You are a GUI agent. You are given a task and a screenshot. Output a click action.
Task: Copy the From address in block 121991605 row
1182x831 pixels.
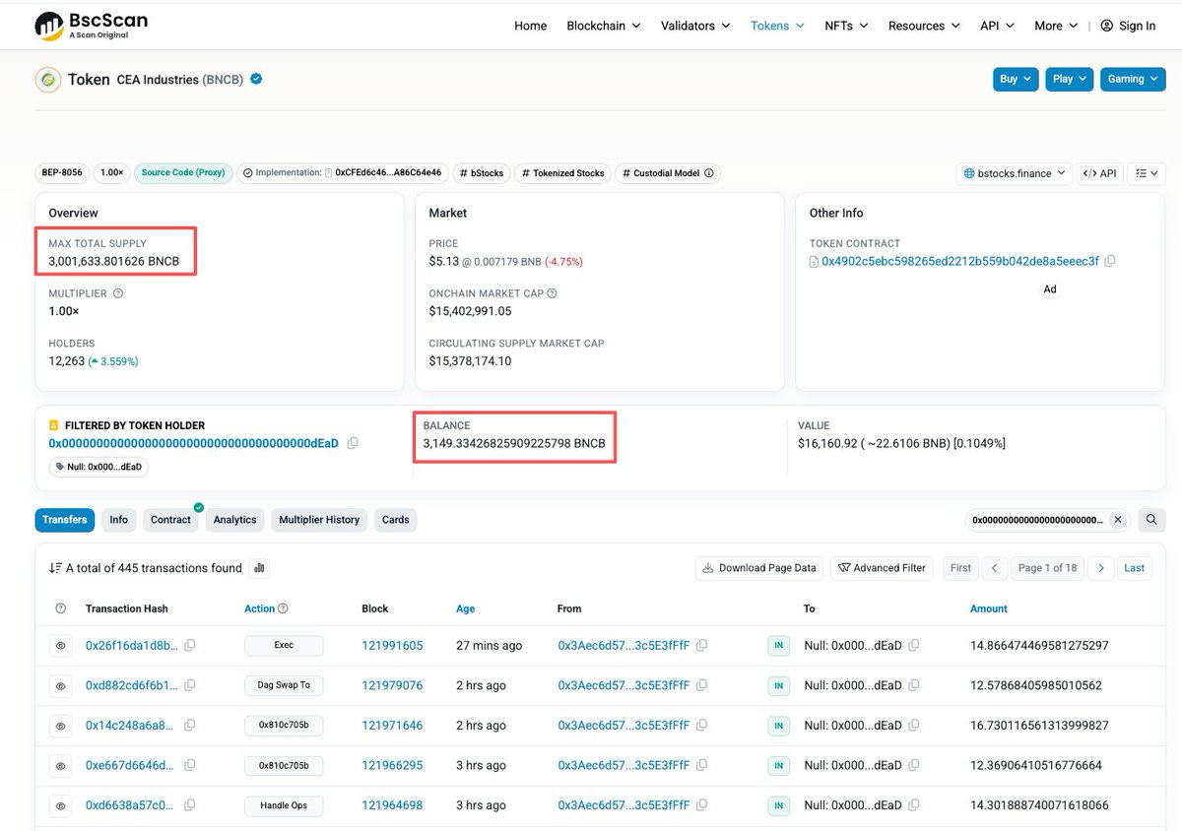(701, 646)
